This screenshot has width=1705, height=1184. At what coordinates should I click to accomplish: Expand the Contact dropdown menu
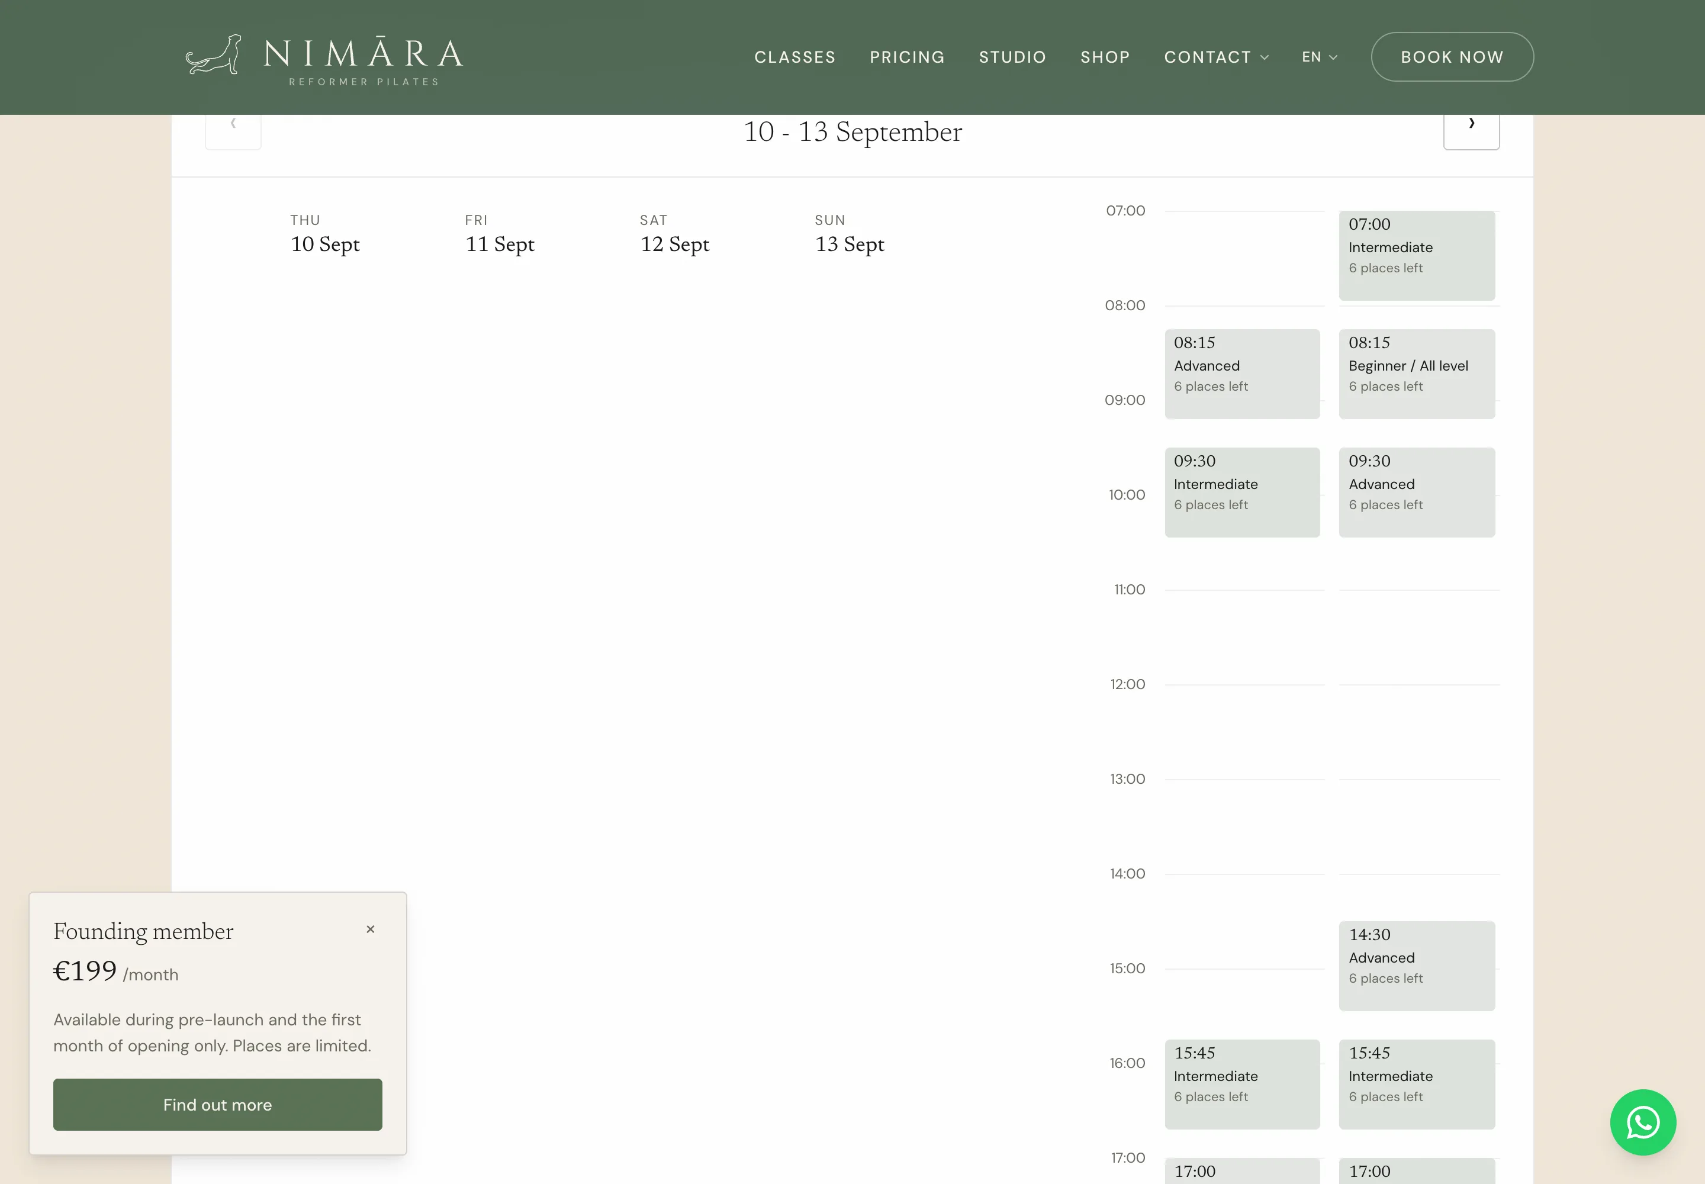(x=1216, y=57)
